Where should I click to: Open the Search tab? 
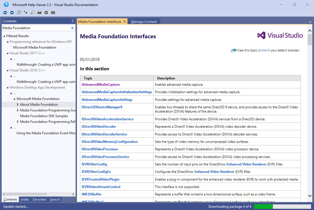55,199
